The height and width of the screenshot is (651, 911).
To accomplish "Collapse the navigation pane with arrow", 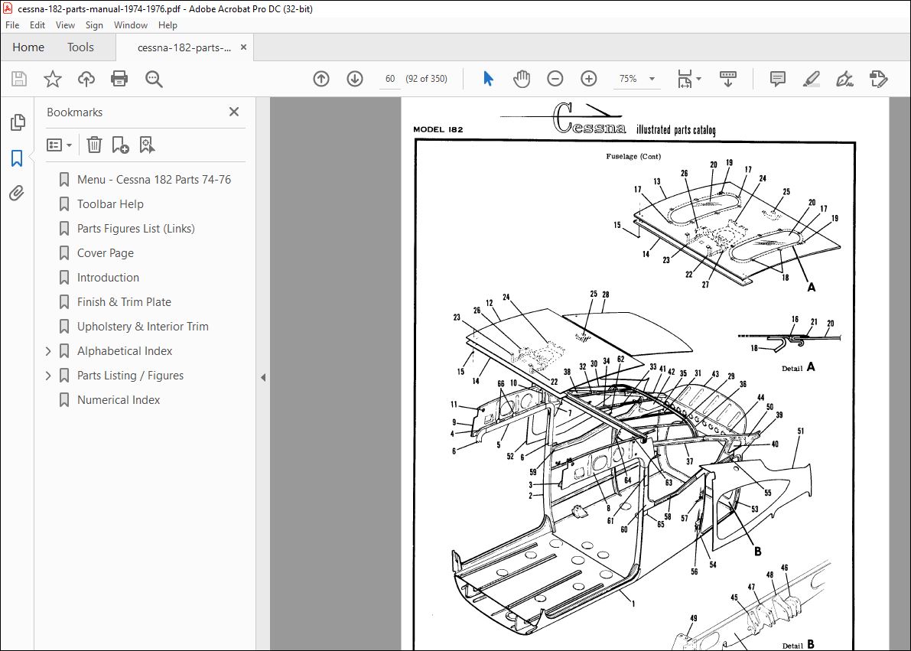I will coord(263,377).
